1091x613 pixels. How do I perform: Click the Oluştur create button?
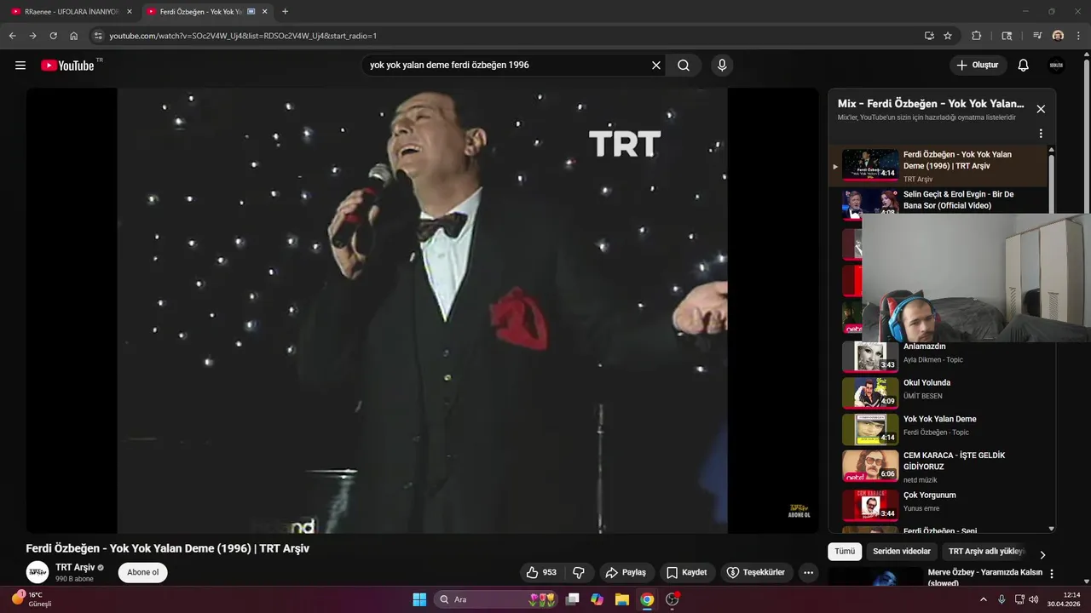[978, 66]
